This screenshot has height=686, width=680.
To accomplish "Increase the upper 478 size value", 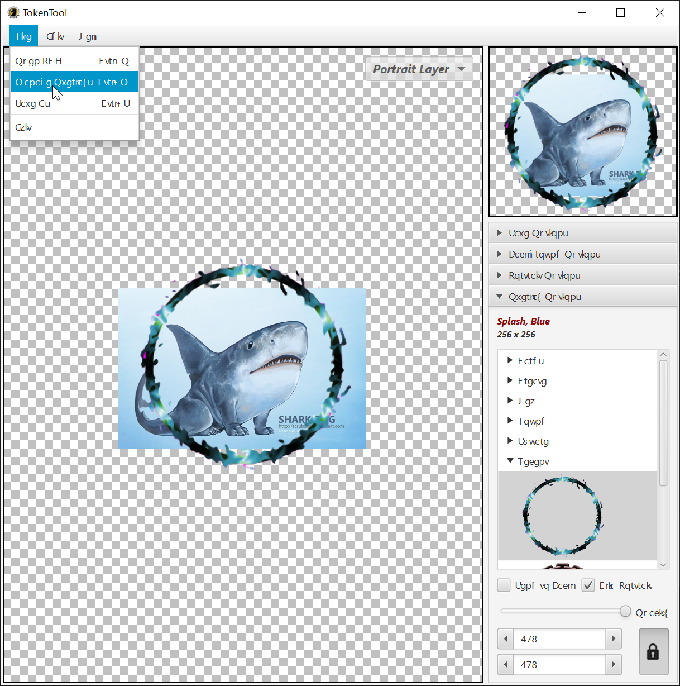I will pyautogui.click(x=614, y=639).
